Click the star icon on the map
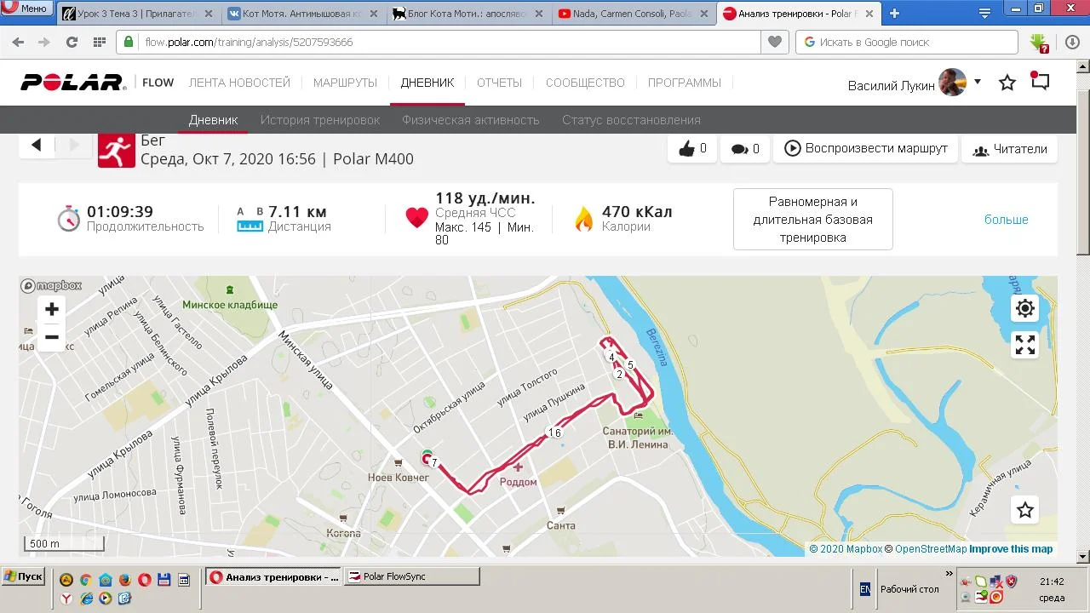The image size is (1090, 613). 1025,510
